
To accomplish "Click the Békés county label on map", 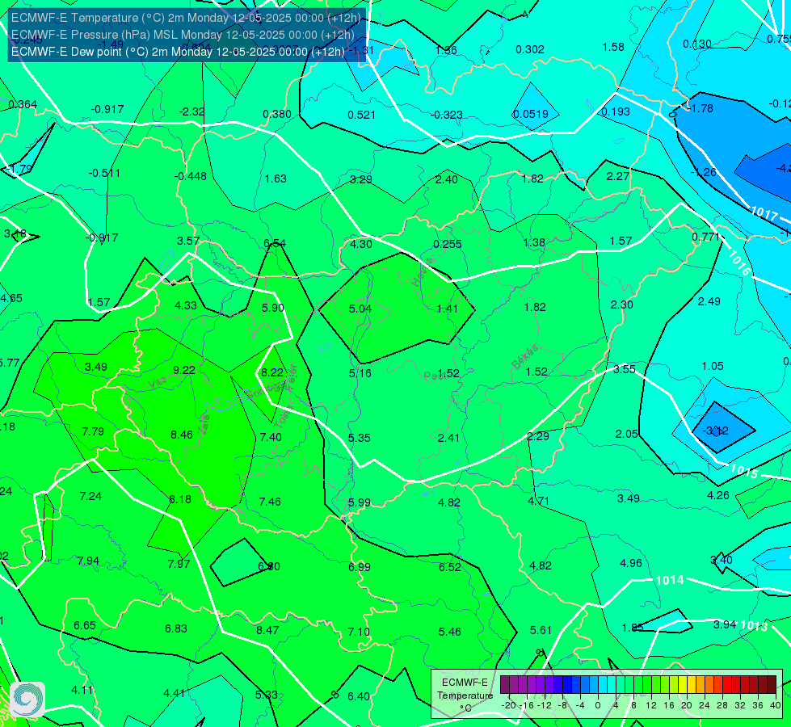I will click(524, 357).
